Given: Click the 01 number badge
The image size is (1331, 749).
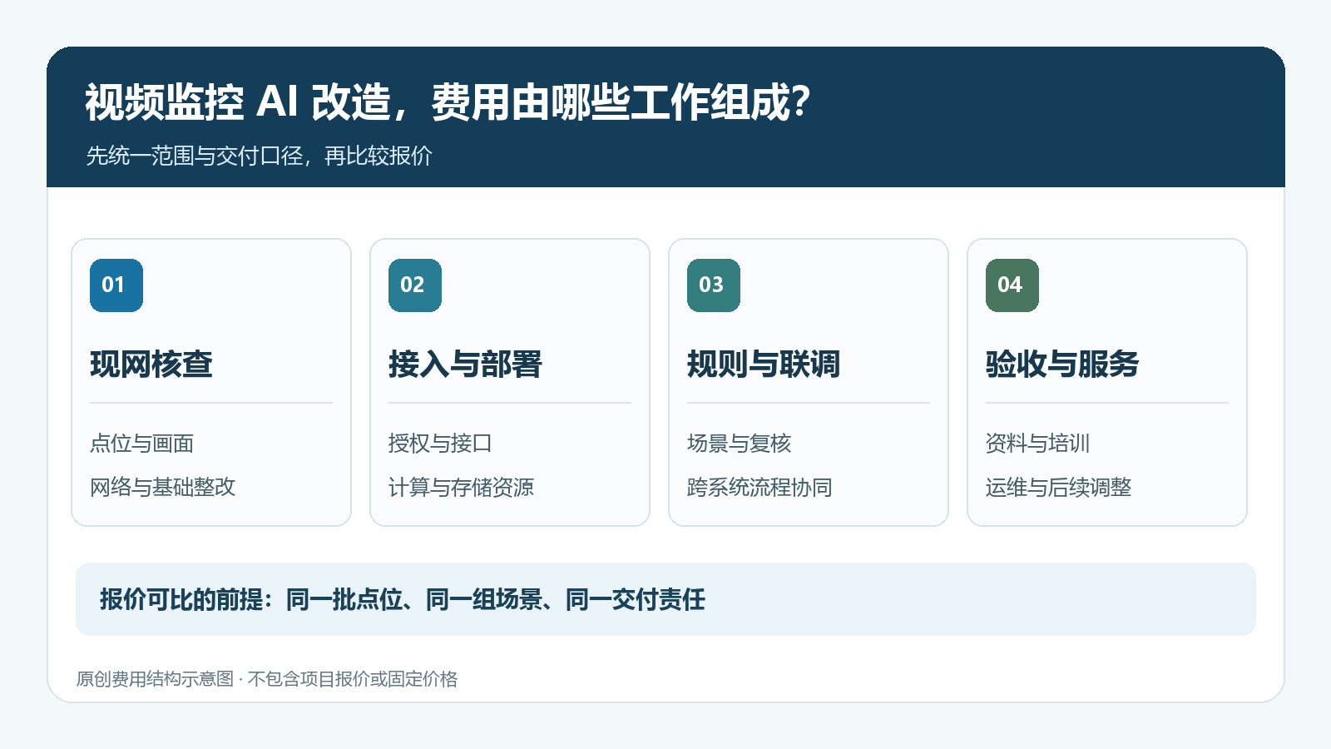Looking at the screenshot, I should point(116,285).
